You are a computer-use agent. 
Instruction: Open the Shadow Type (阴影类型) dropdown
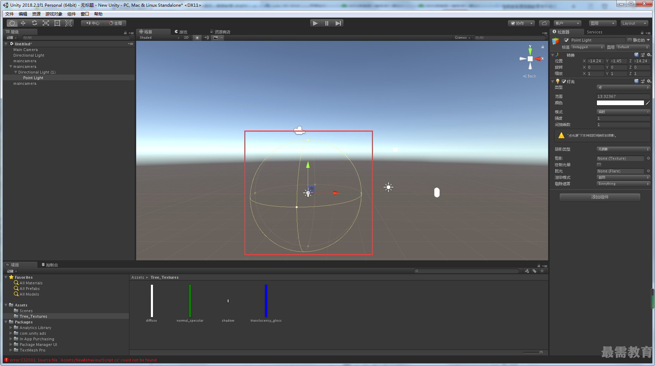[623, 149]
